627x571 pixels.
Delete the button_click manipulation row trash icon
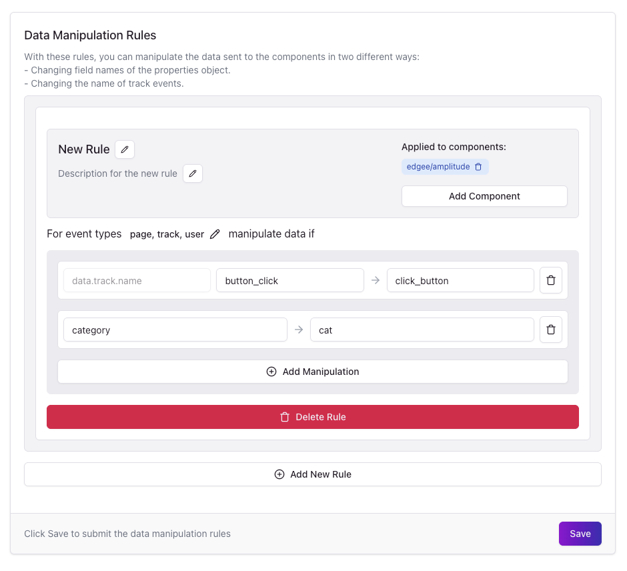[551, 280]
